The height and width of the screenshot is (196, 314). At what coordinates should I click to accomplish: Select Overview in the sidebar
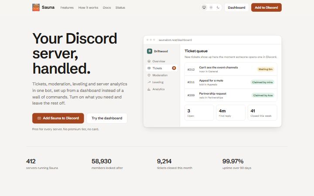click(161, 61)
